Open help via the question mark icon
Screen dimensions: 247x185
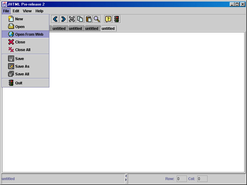108,19
